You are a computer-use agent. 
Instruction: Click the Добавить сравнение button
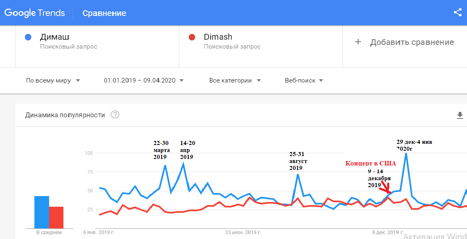pos(404,42)
